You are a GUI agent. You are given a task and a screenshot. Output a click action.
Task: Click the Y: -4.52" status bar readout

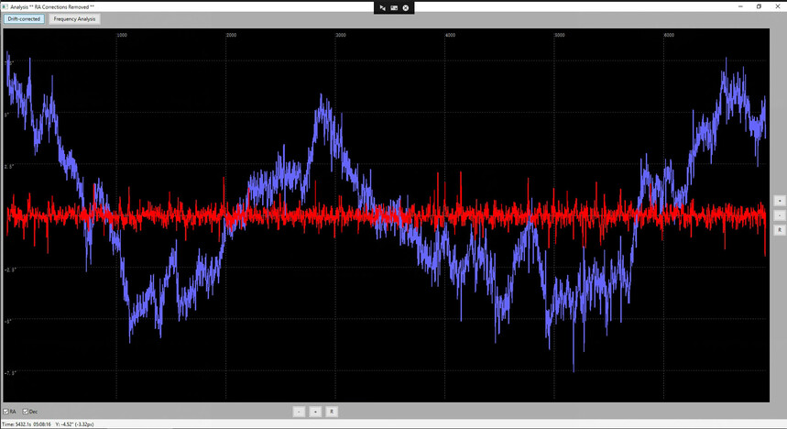coord(74,424)
